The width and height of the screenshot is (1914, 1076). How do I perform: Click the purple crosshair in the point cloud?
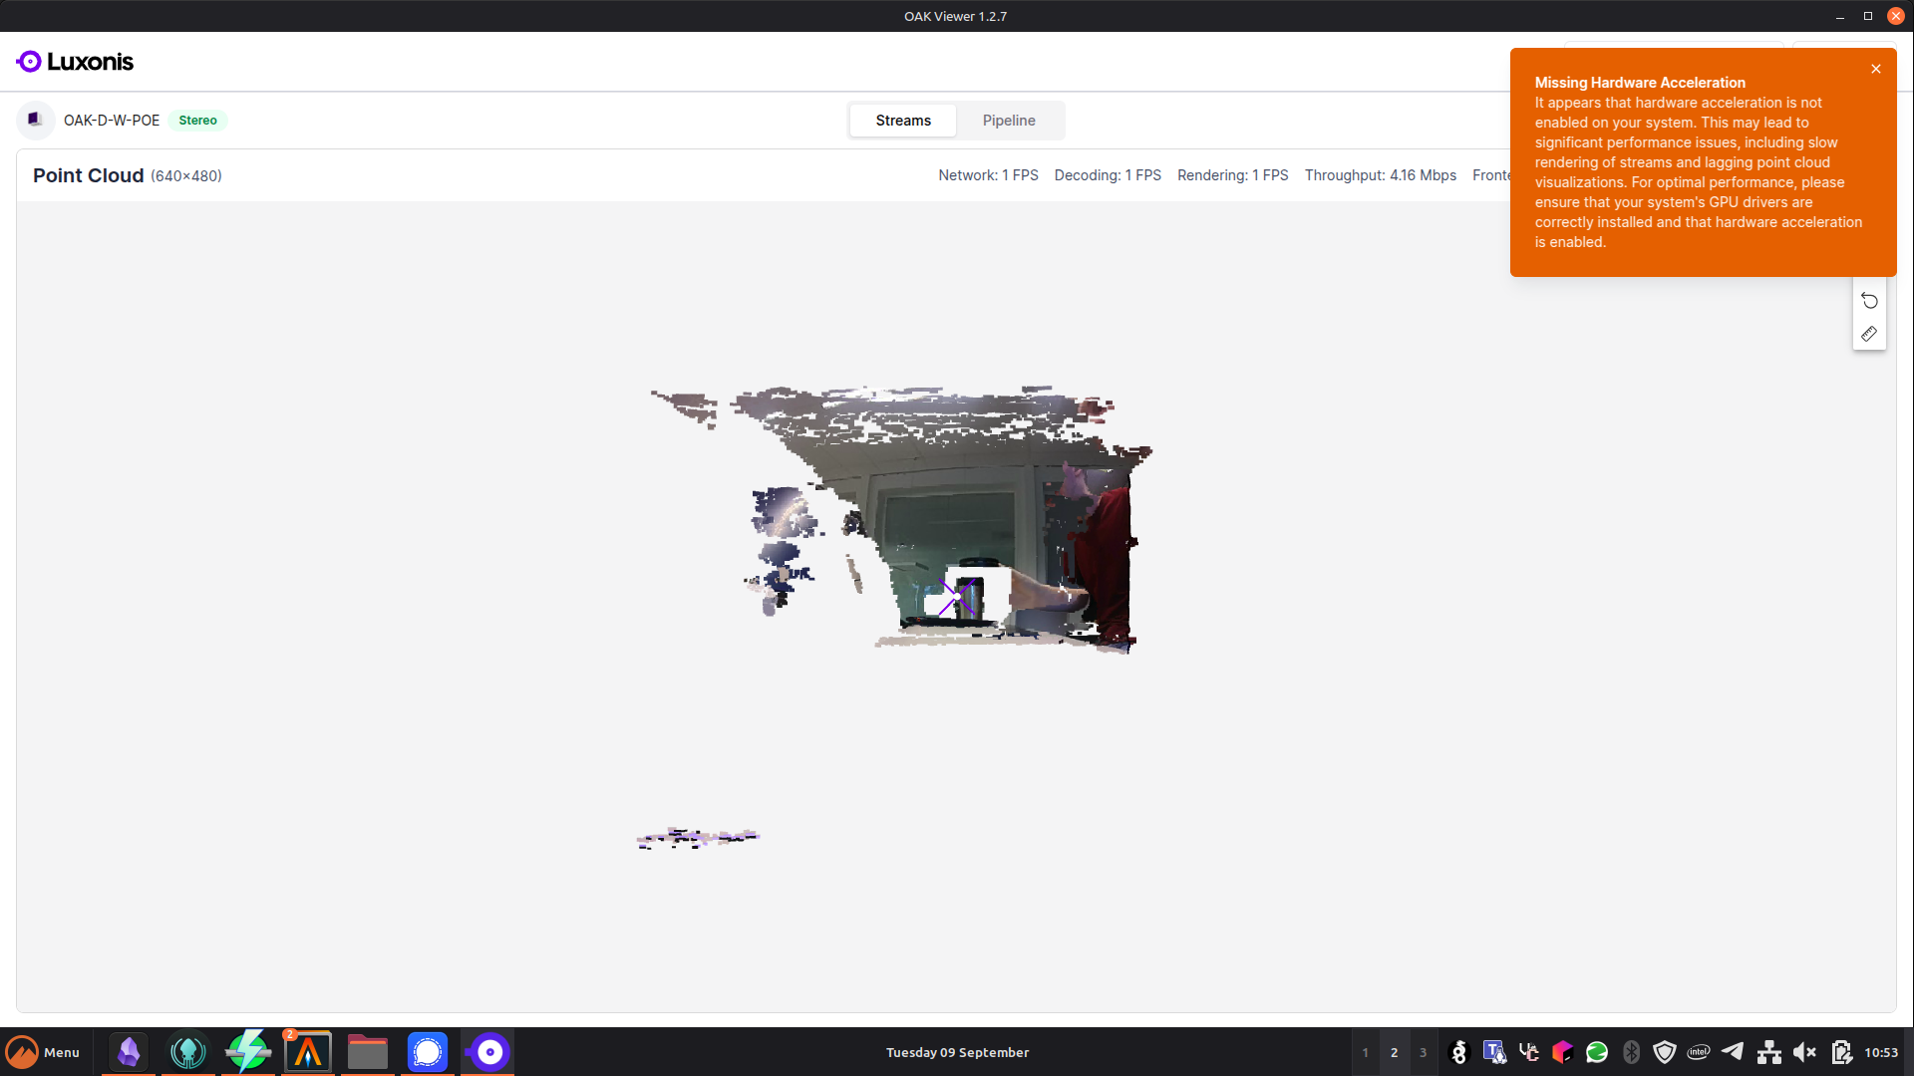(x=955, y=598)
